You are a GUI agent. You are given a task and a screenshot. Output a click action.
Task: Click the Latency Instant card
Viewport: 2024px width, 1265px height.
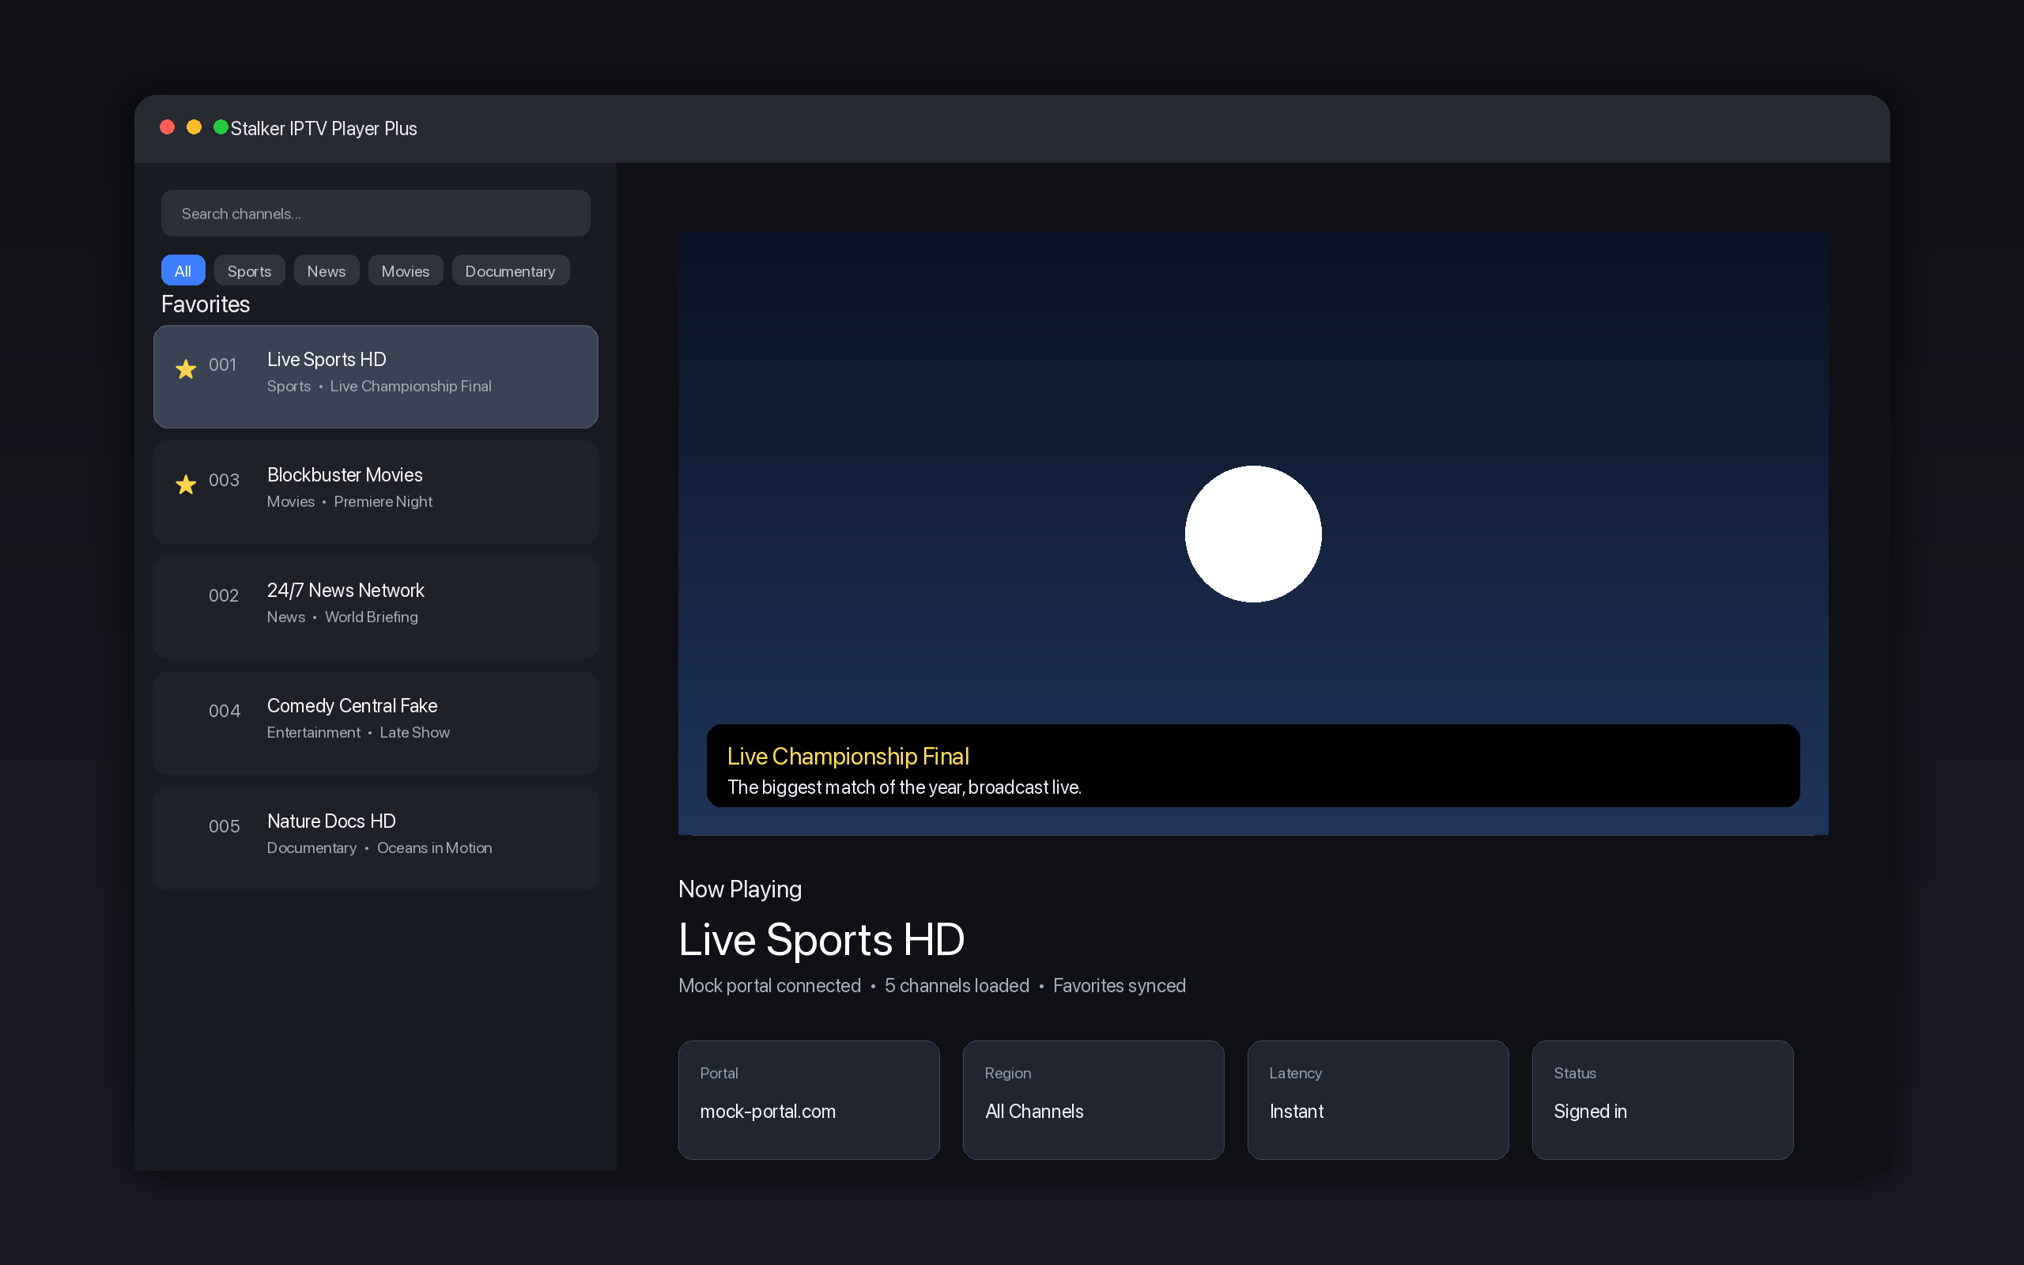[x=1377, y=1099]
